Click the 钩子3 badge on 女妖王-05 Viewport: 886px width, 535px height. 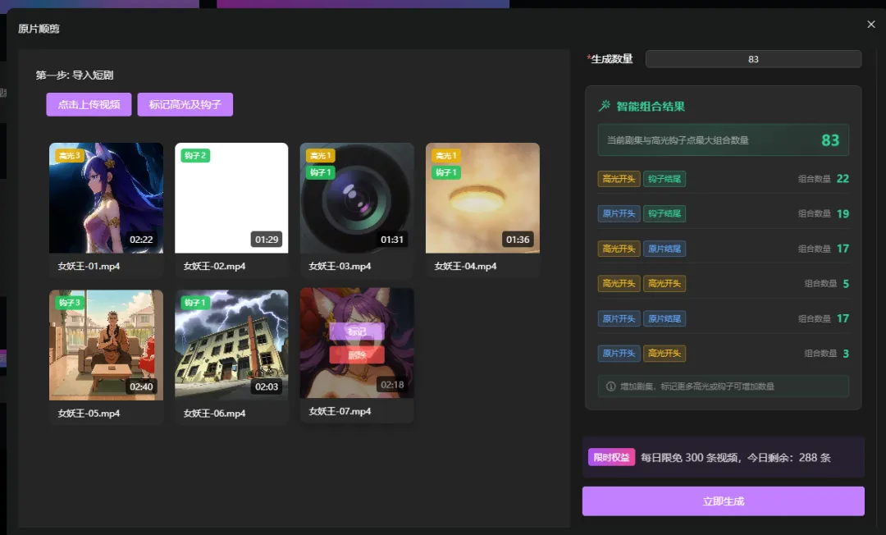70,303
